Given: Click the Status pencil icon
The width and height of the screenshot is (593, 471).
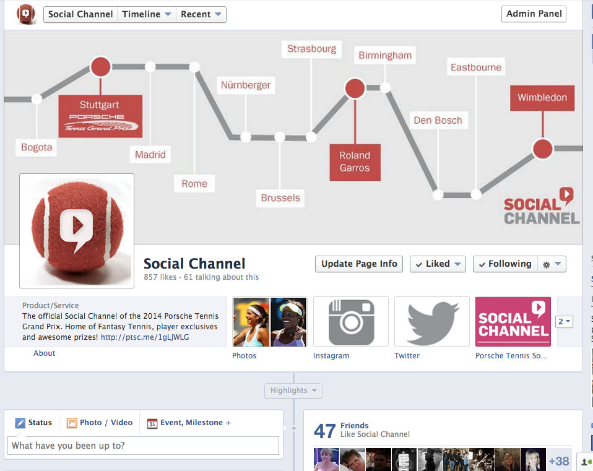Looking at the screenshot, I should click(20, 423).
